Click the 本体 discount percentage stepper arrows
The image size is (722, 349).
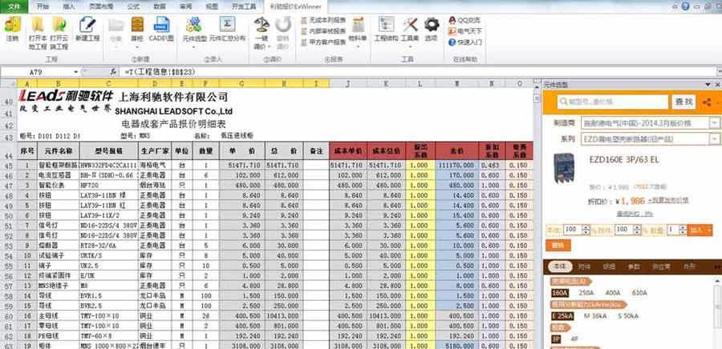pos(586,230)
